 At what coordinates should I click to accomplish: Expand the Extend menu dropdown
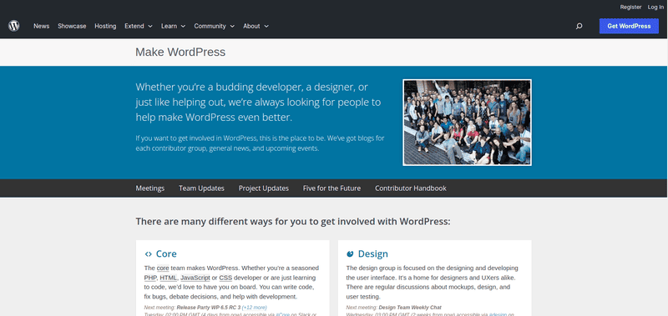pos(139,26)
